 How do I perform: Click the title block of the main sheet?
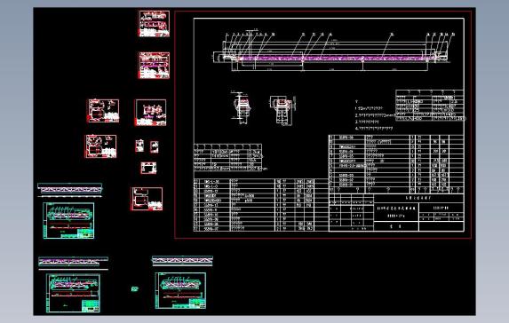coord(396,213)
